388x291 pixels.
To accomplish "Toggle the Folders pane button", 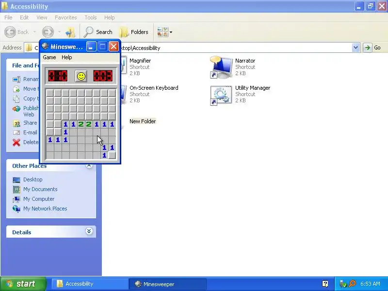I will click(x=134, y=32).
